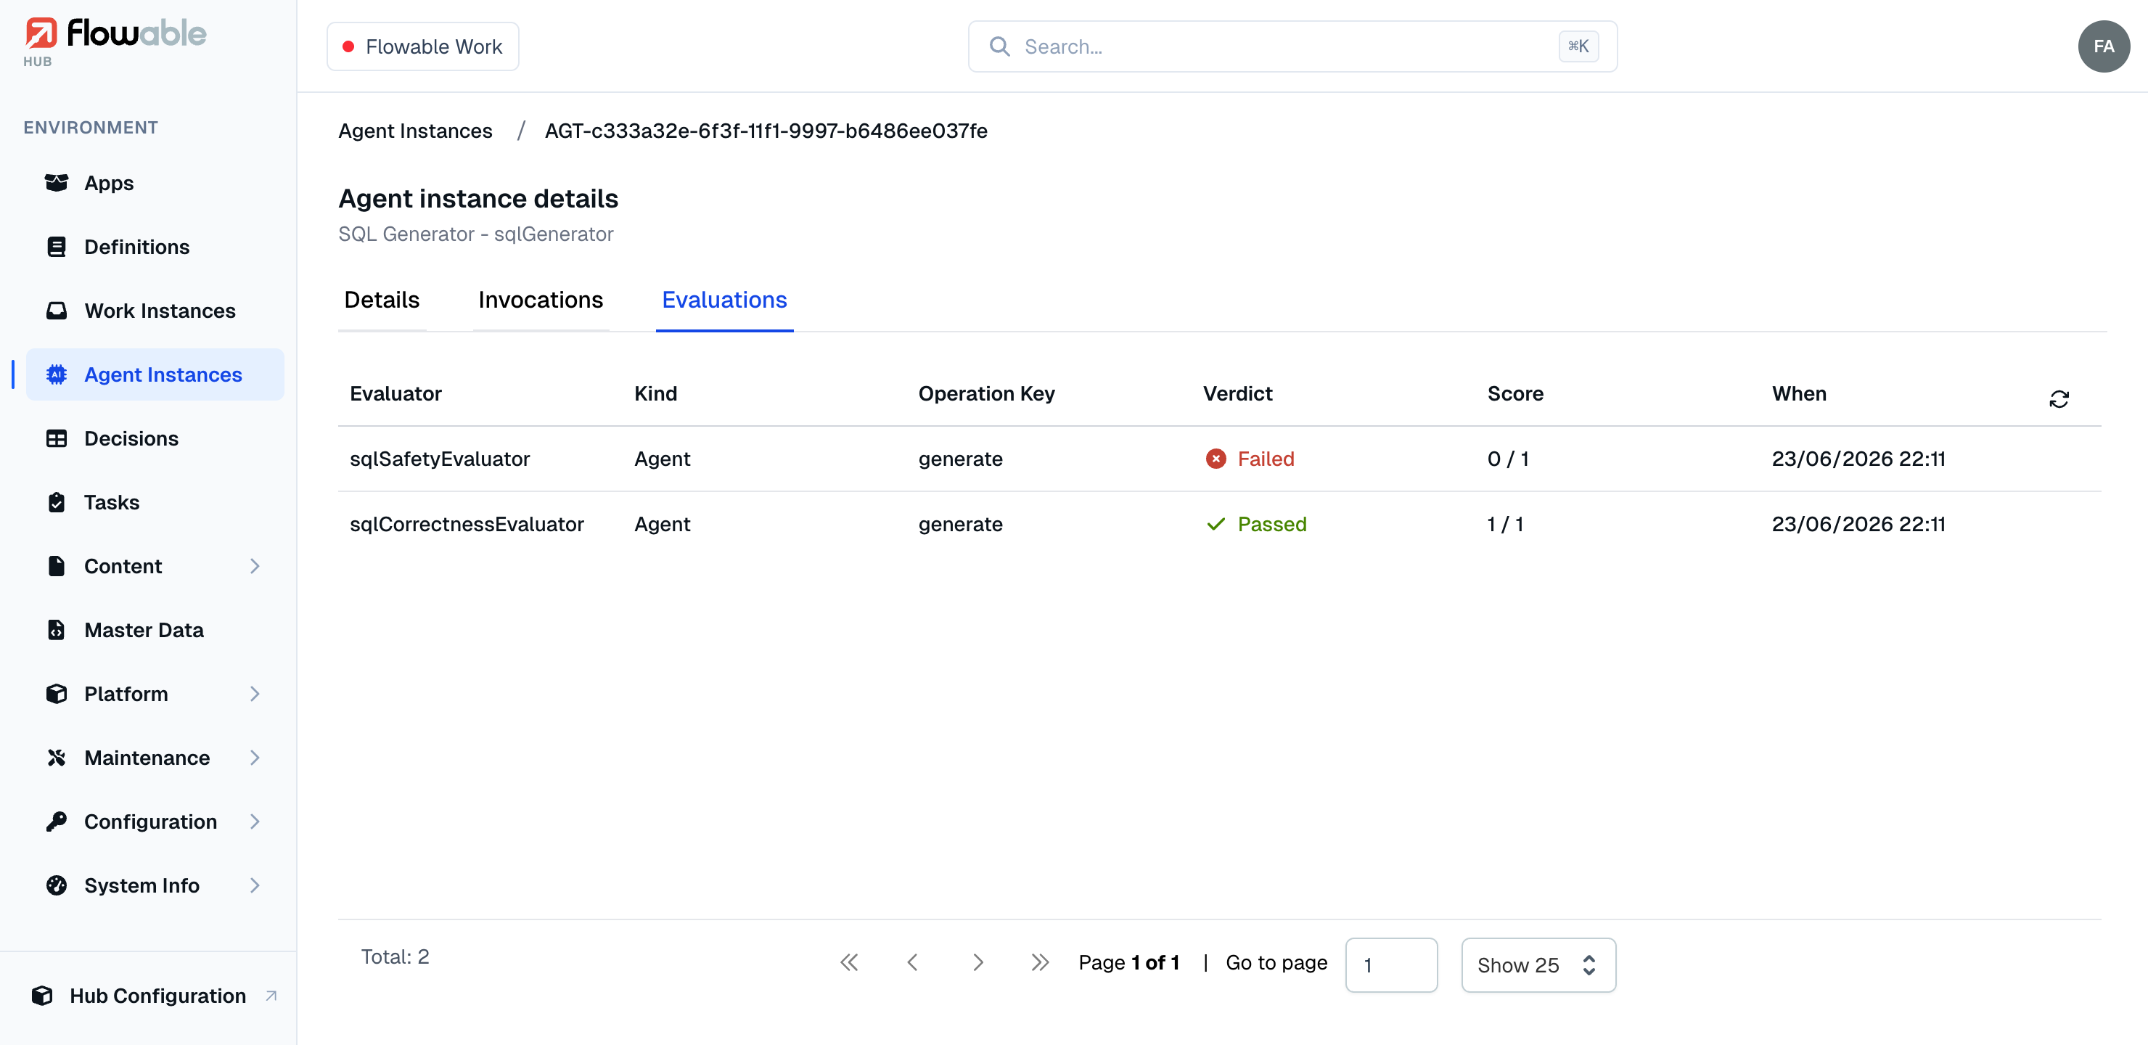Click the ⌘K shortcut badge
Image resolution: width=2148 pixels, height=1045 pixels.
[1578, 46]
